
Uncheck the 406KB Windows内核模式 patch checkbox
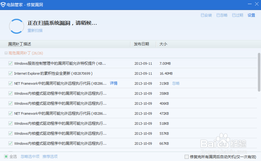pyautogui.click(x=11, y=103)
